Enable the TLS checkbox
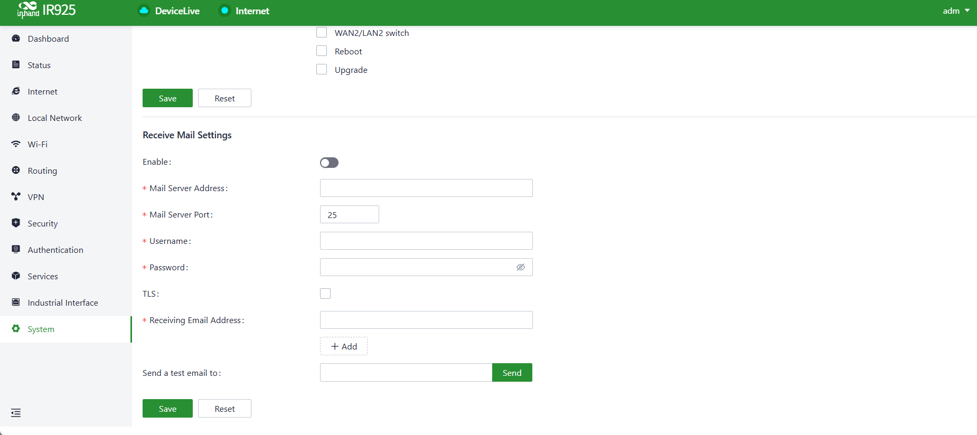977x435 pixels. point(325,294)
